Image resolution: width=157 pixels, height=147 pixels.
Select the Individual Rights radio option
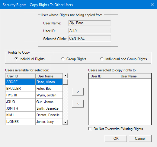[16, 59]
